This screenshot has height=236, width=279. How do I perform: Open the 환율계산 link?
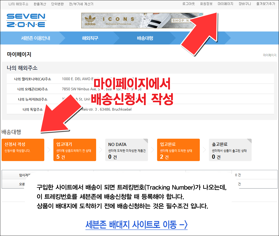[x=40, y=4]
